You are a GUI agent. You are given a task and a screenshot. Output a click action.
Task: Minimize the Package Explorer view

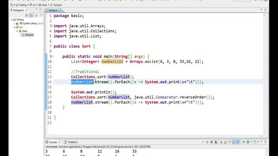[36, 10]
